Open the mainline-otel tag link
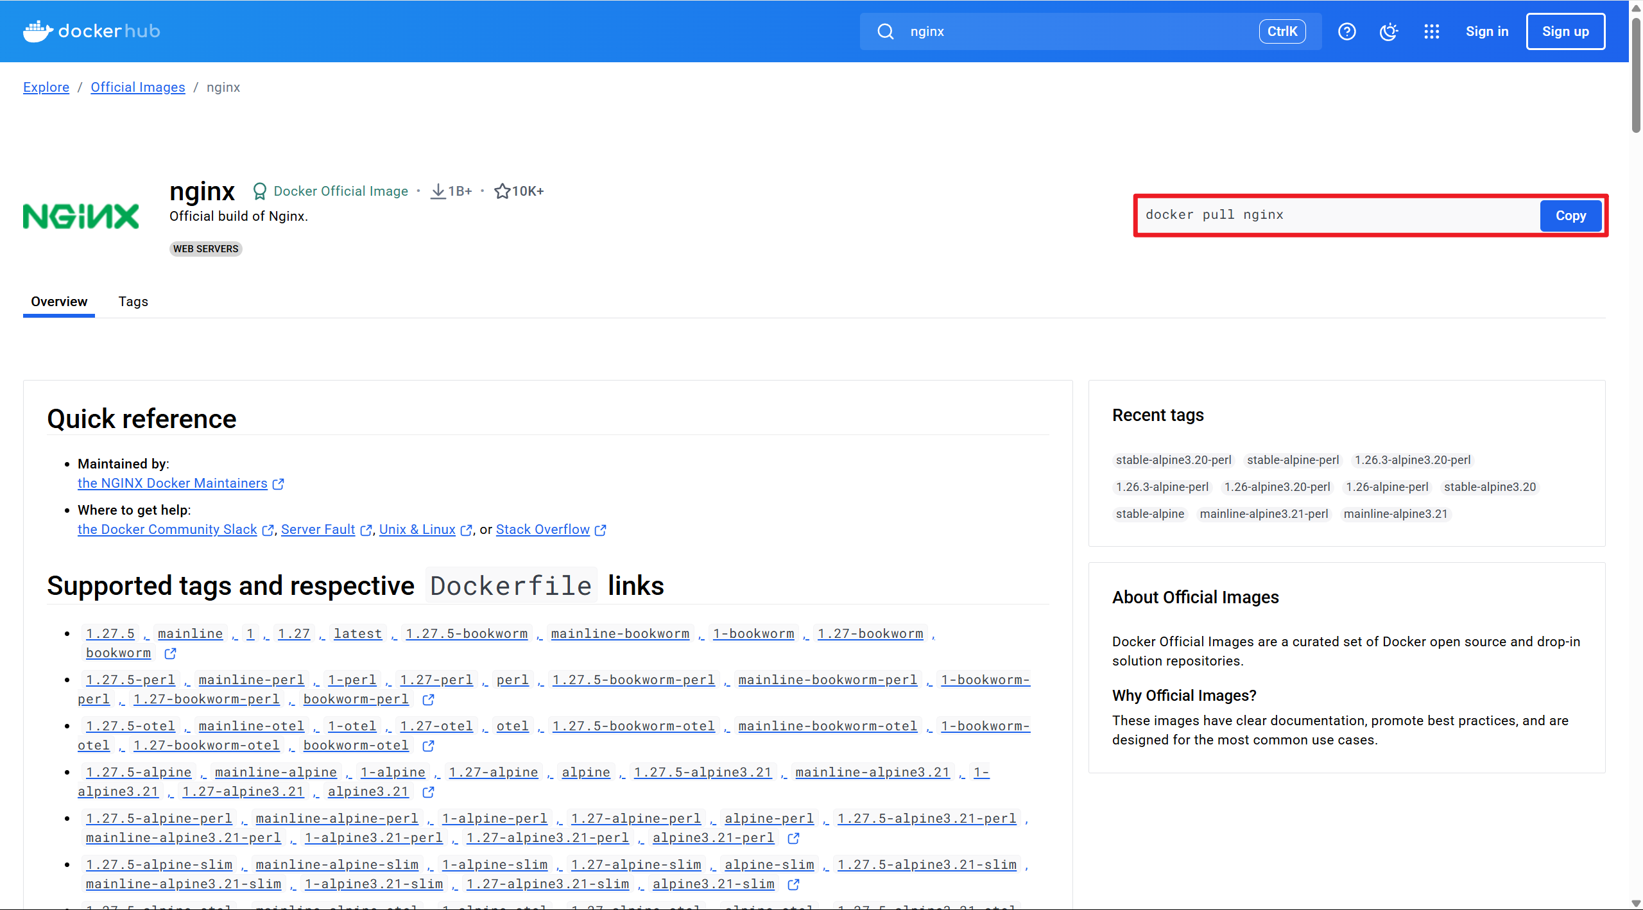This screenshot has width=1643, height=910. click(252, 726)
